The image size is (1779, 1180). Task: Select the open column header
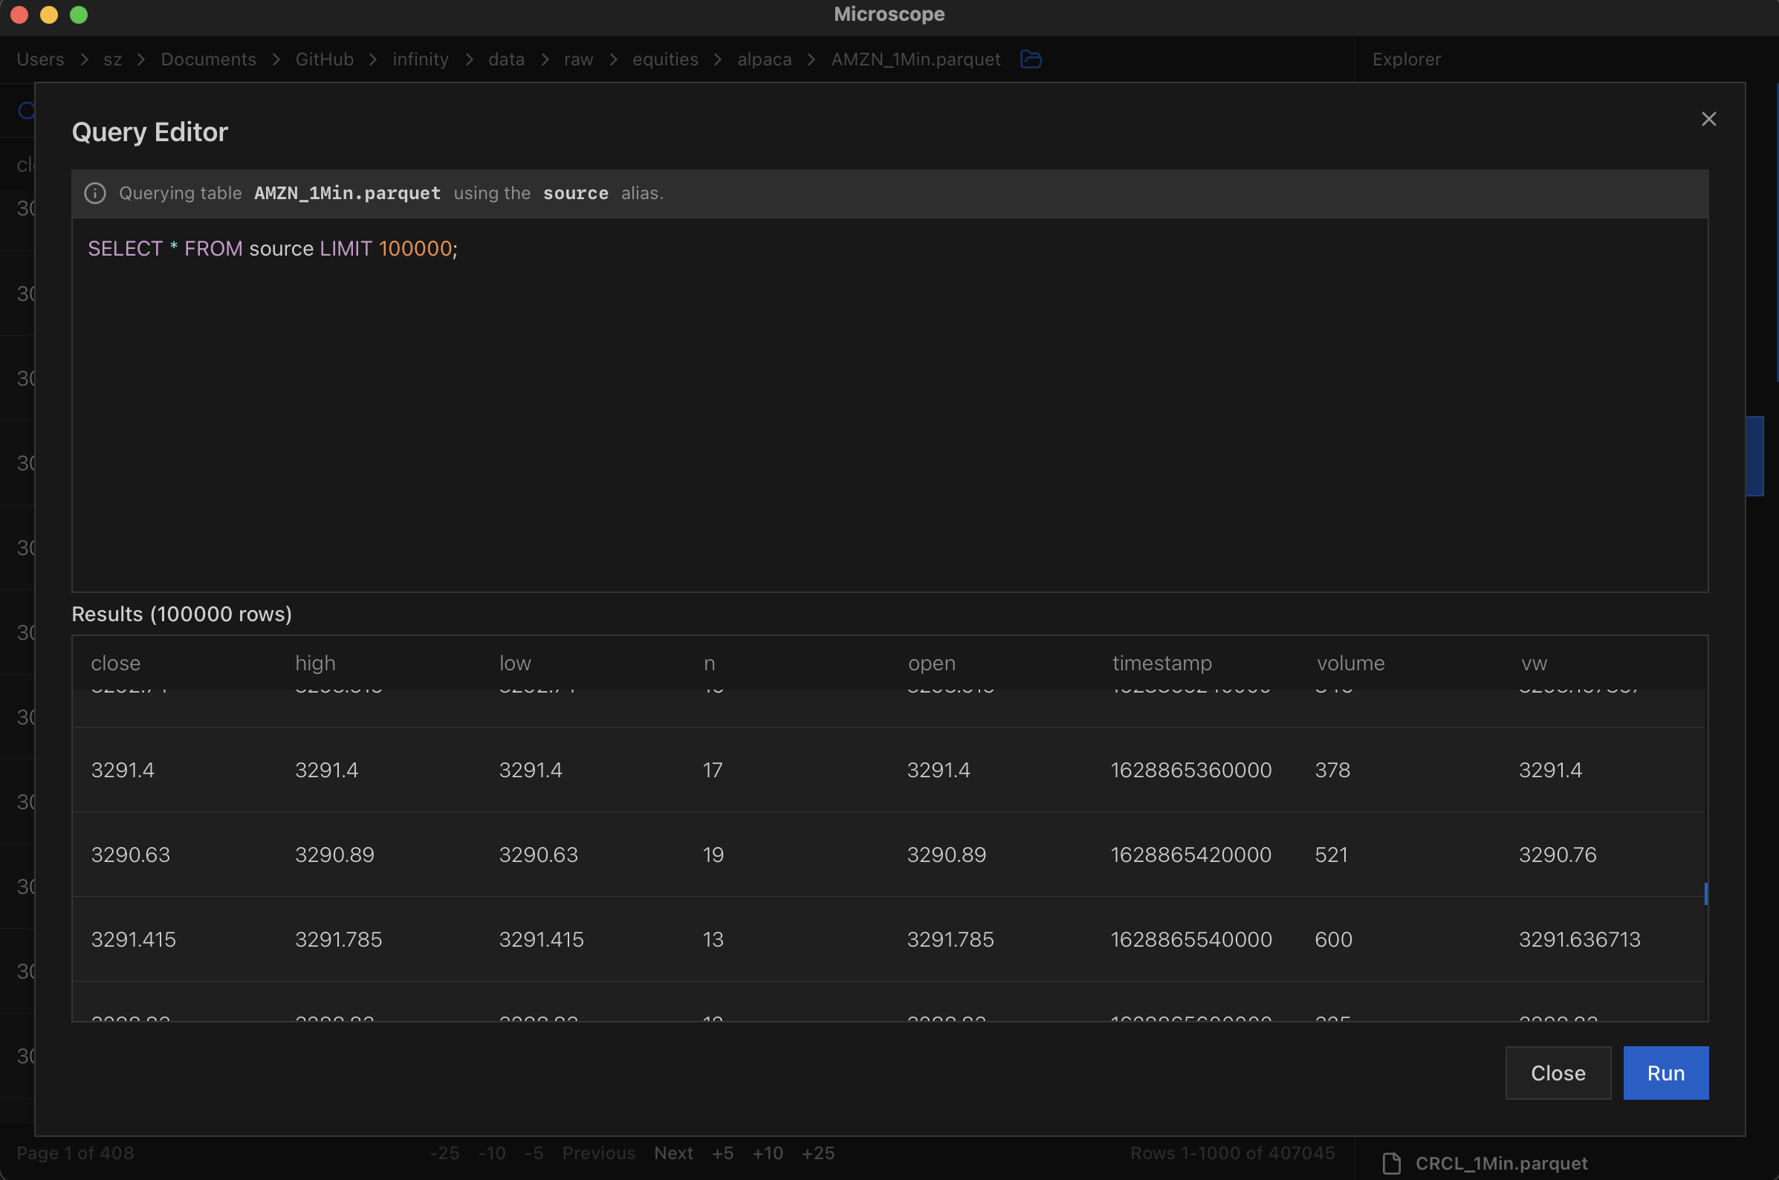tap(932, 663)
